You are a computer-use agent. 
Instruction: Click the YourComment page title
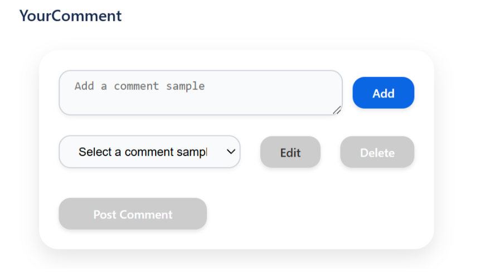(x=70, y=16)
